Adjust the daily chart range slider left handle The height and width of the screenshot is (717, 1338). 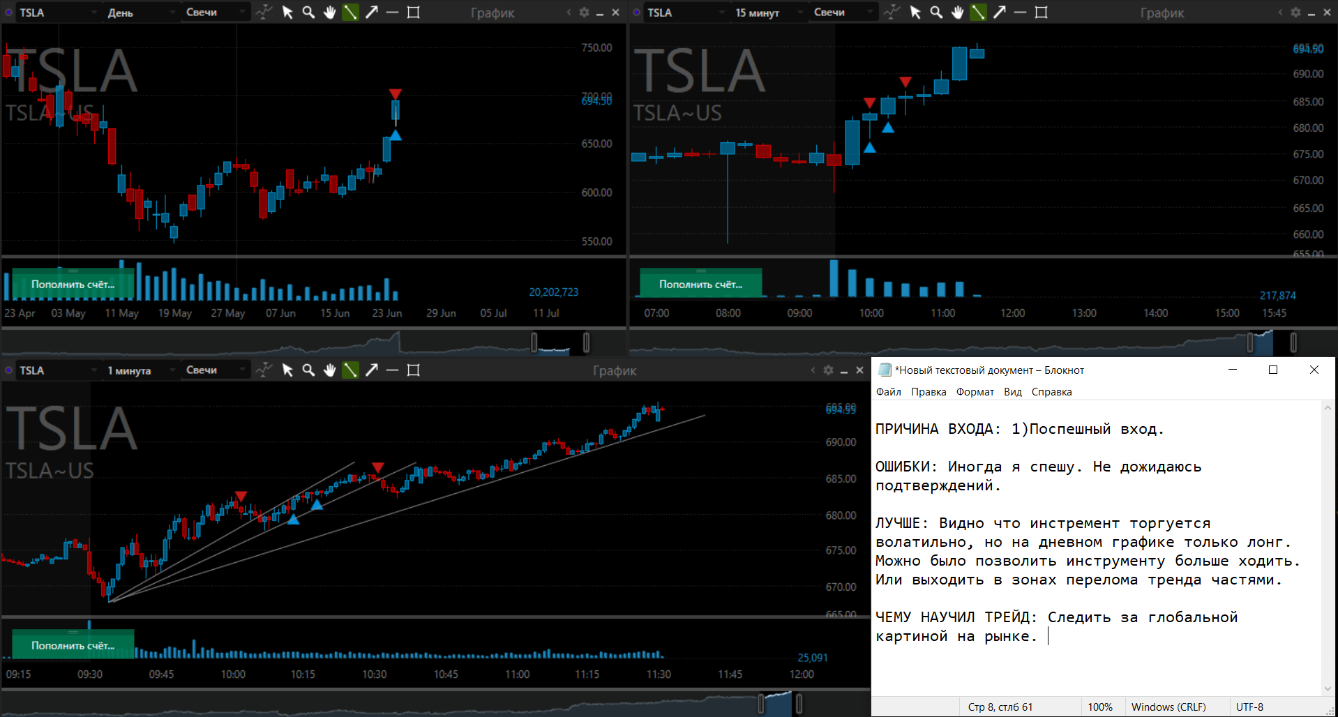pos(534,342)
